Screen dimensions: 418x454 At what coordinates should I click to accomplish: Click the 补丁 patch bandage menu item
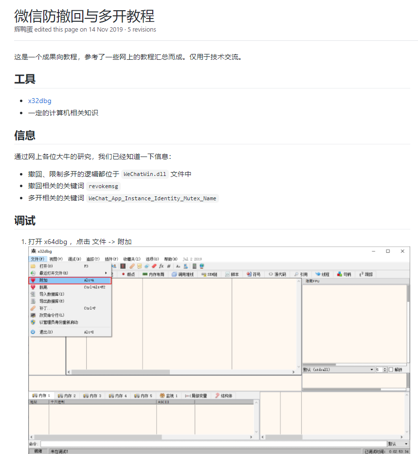click(x=45, y=308)
